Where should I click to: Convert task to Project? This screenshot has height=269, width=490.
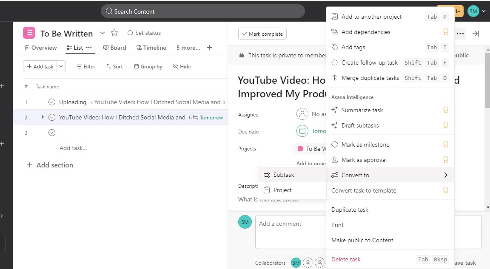tap(292, 190)
